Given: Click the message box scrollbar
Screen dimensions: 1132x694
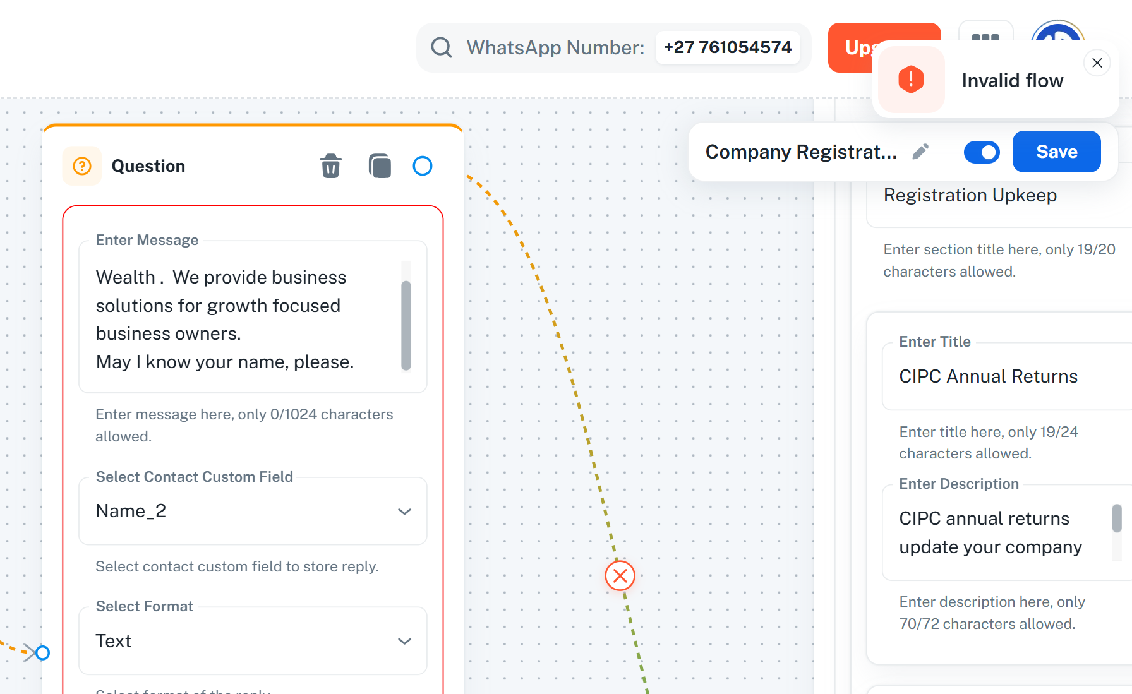Looking at the screenshot, I should pos(406,325).
